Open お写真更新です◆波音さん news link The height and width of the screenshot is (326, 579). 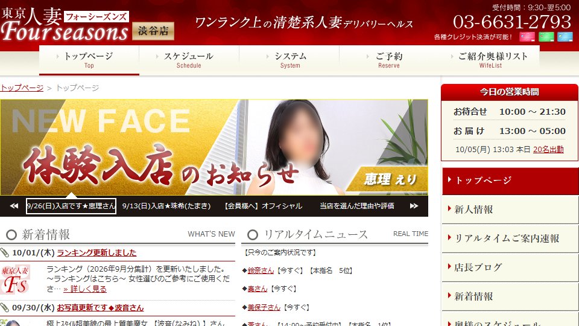point(100,307)
